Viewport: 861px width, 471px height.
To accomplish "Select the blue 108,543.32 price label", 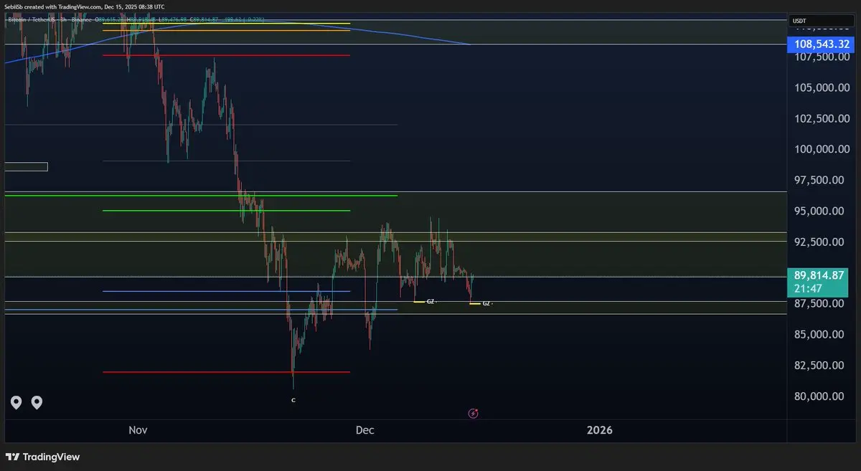I will [x=819, y=44].
